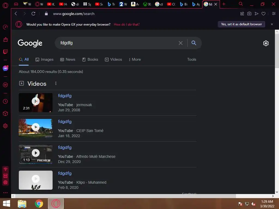Play the CEIP San Tomé video thumbnail
This screenshot has width=279, height=209.
click(36, 128)
